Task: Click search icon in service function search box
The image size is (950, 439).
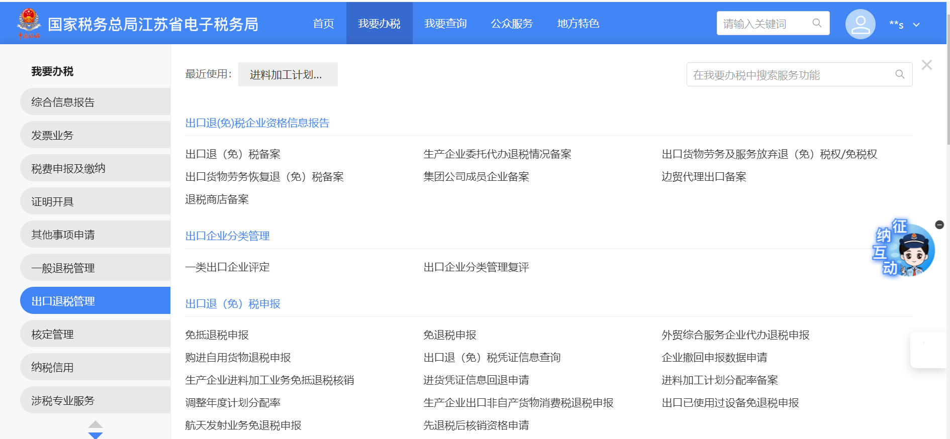Action: [900, 74]
